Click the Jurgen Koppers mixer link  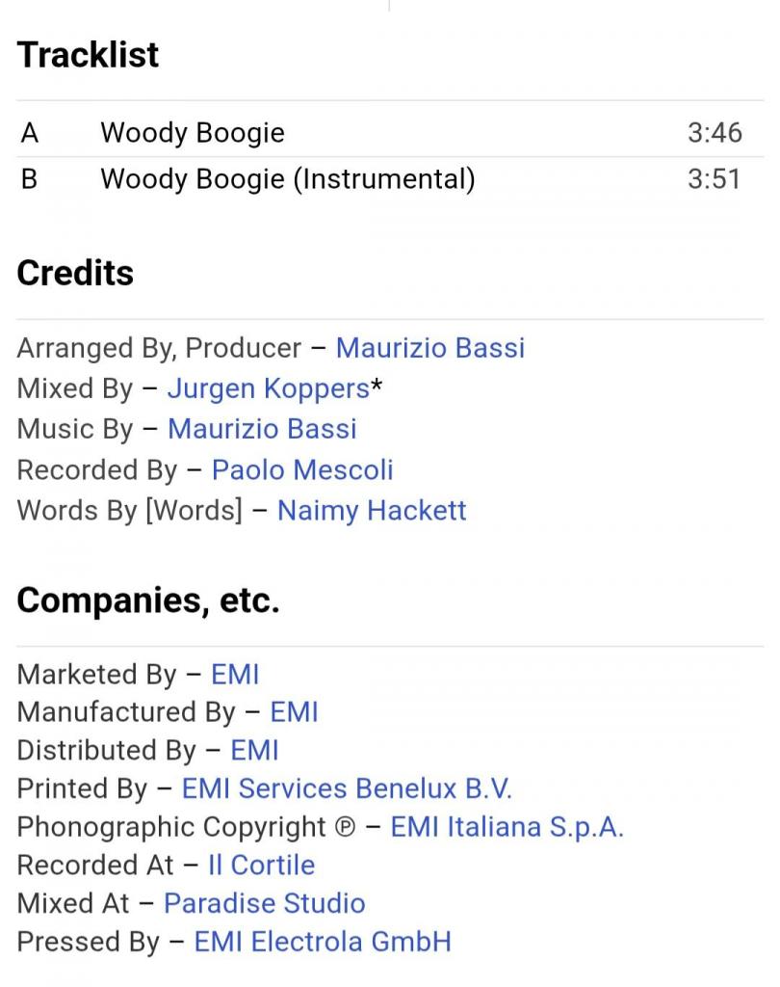point(268,388)
